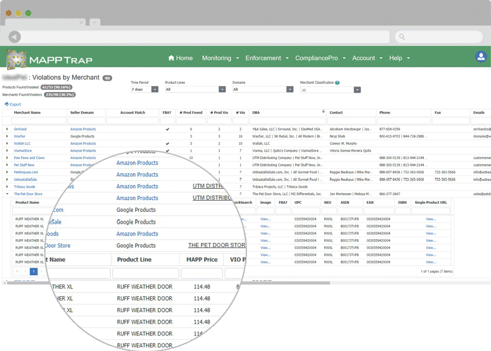Click the browser address bar
This screenshot has height=351, width=491.
pos(205,37)
